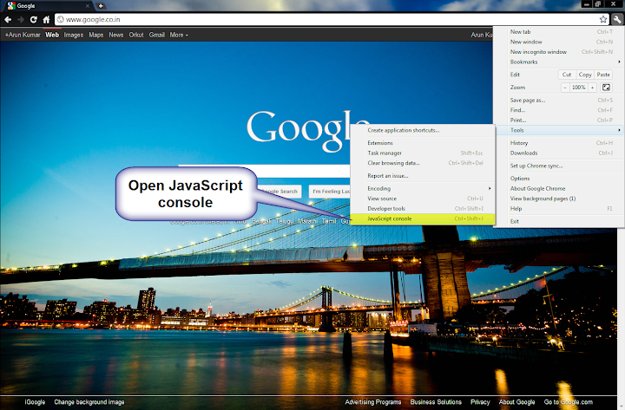Image resolution: width=625 pixels, height=410 pixels.
Task: Click the browser Forward arrow
Action: 20,20
